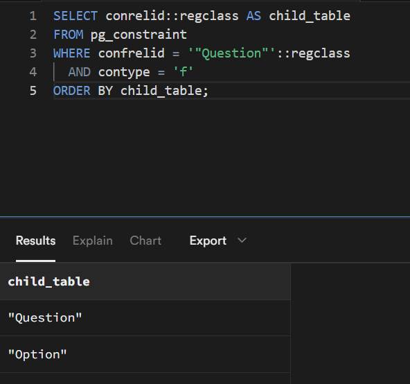This screenshot has width=410, height=384.
Task: Select the "Question" result cell
Action: (145, 317)
